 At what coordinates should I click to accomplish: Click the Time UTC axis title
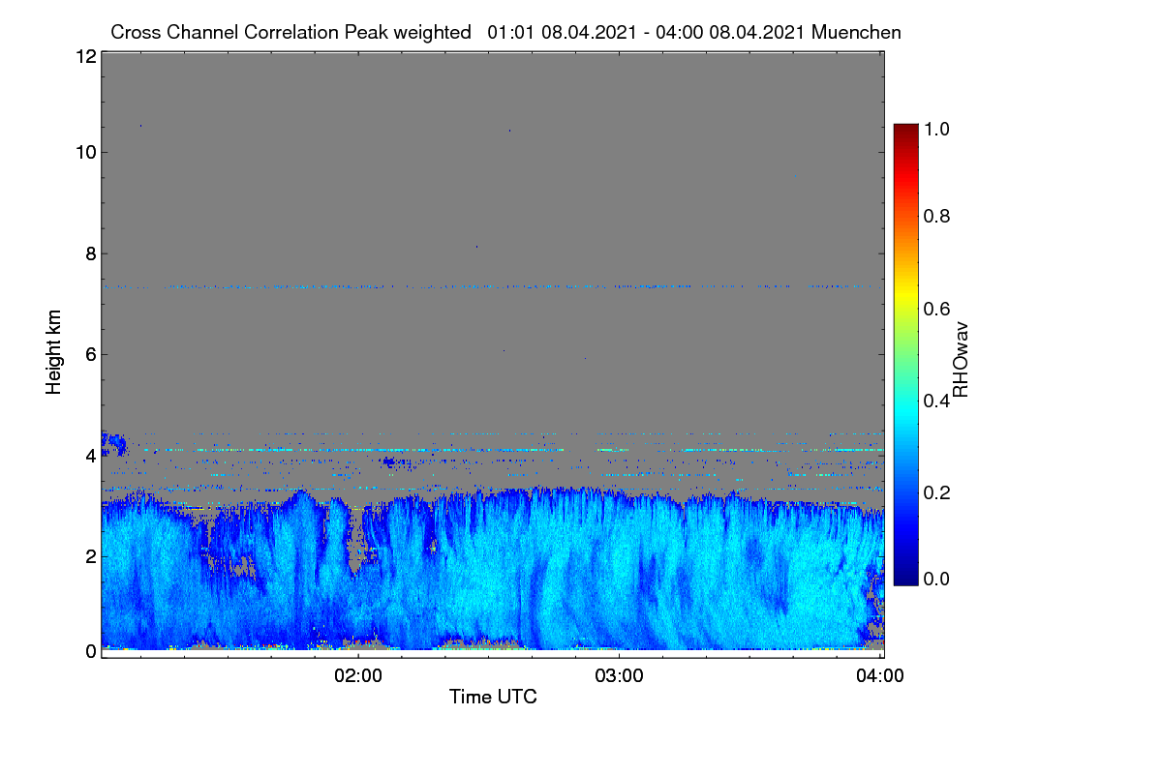pos(493,697)
